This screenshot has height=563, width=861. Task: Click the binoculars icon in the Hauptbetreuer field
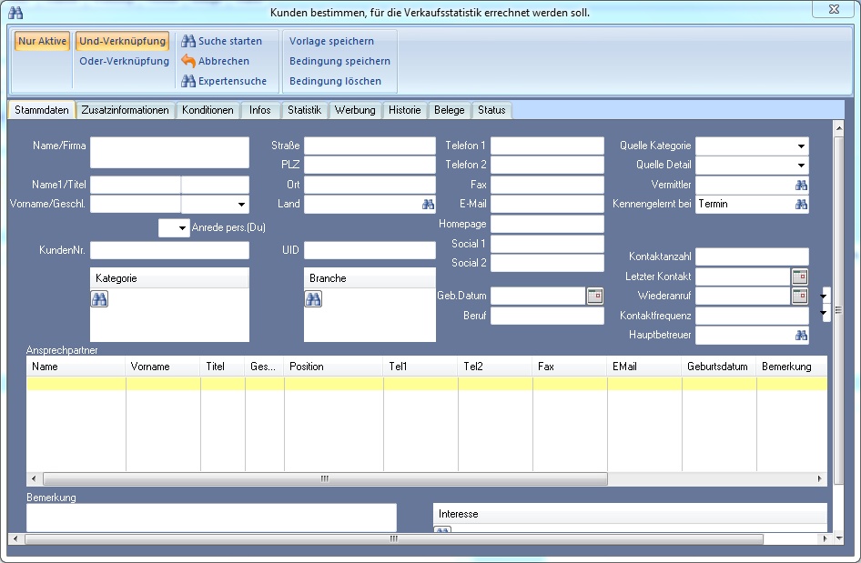[x=801, y=335]
